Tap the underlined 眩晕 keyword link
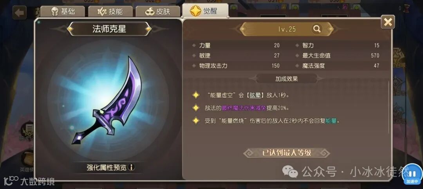The width and height of the screenshot is (423, 189). [255, 95]
